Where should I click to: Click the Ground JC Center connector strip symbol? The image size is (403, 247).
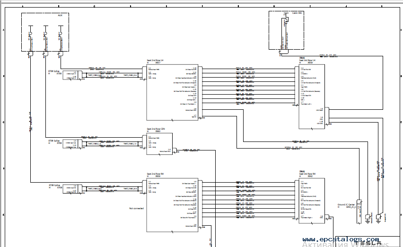click(x=359, y=212)
